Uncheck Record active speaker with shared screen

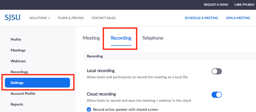click(x=89, y=109)
